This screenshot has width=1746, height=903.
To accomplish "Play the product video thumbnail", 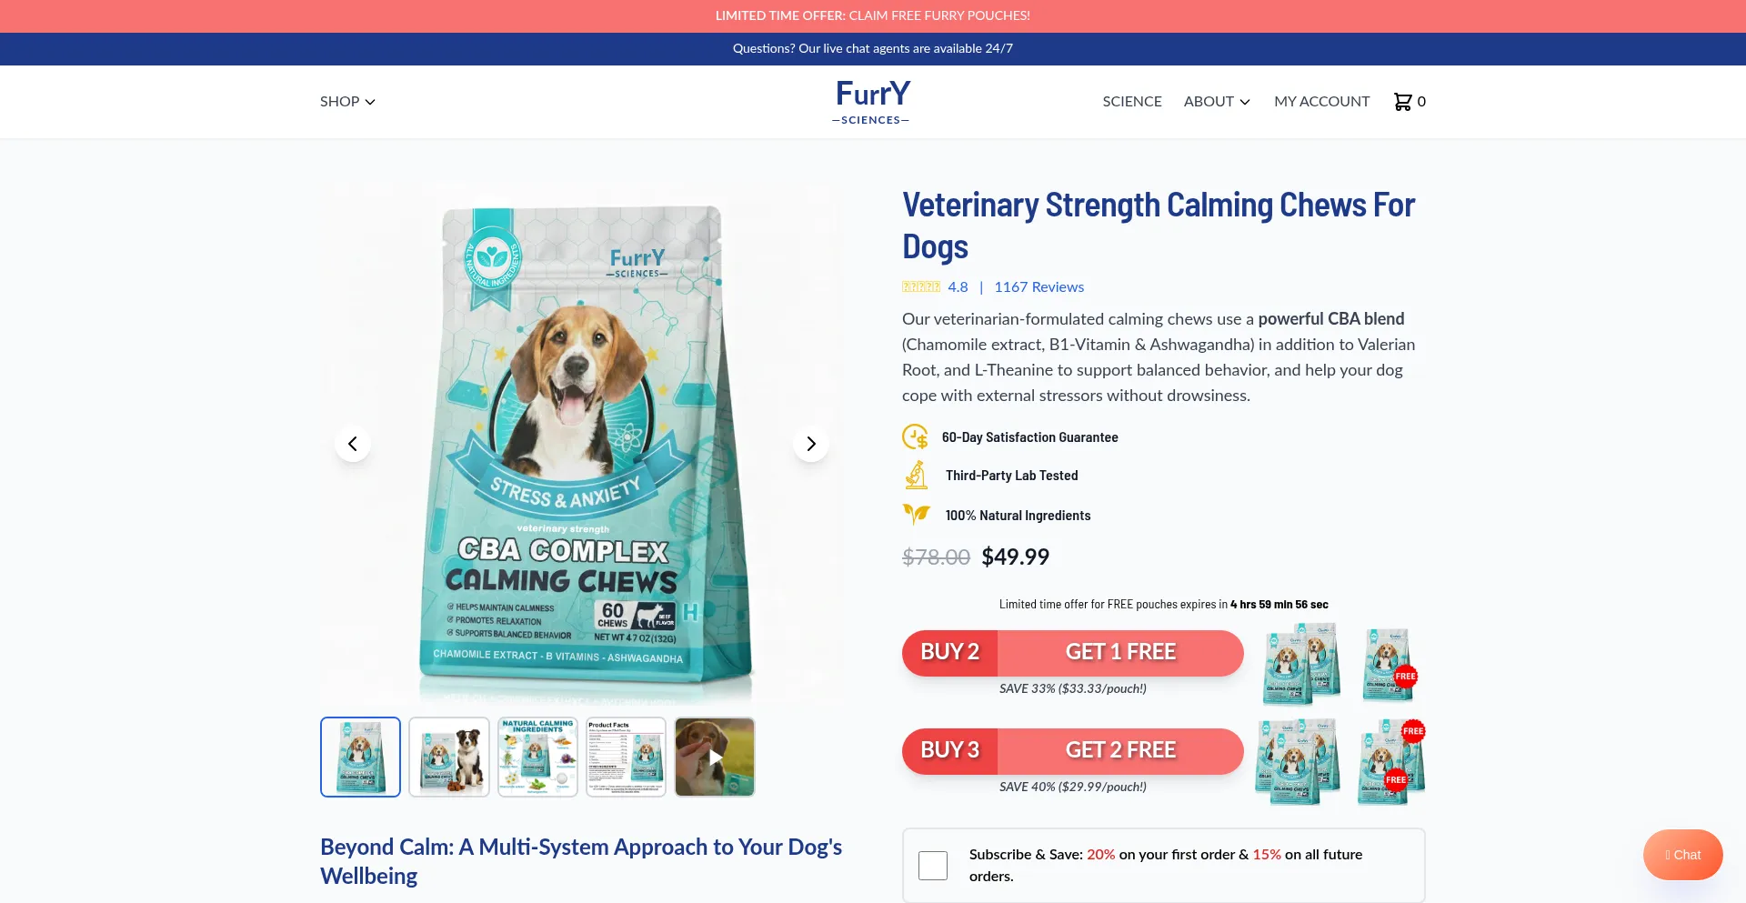I will [x=715, y=757].
